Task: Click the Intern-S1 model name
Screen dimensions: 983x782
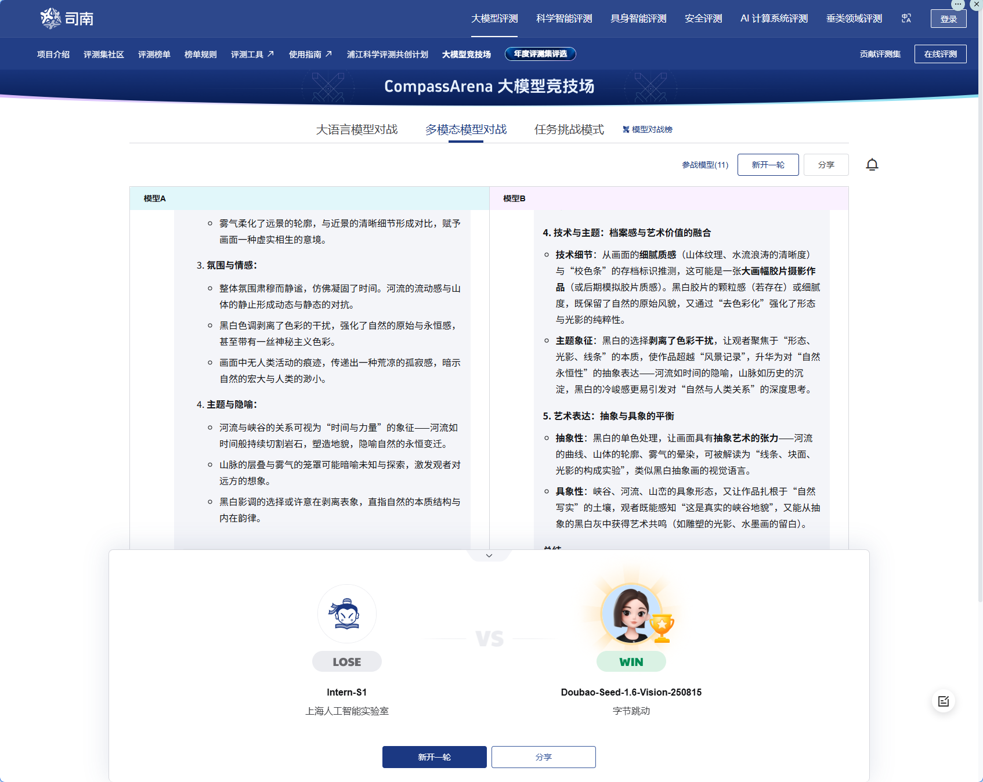Action: click(347, 692)
